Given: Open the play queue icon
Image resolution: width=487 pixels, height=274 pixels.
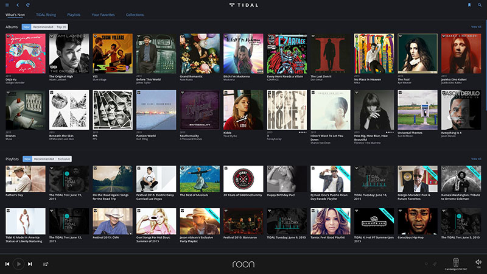Looking at the screenshot, I should [x=46, y=264].
